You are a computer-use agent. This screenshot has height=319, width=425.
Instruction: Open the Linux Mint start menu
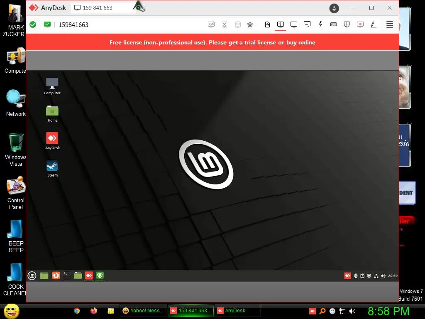[32, 276]
